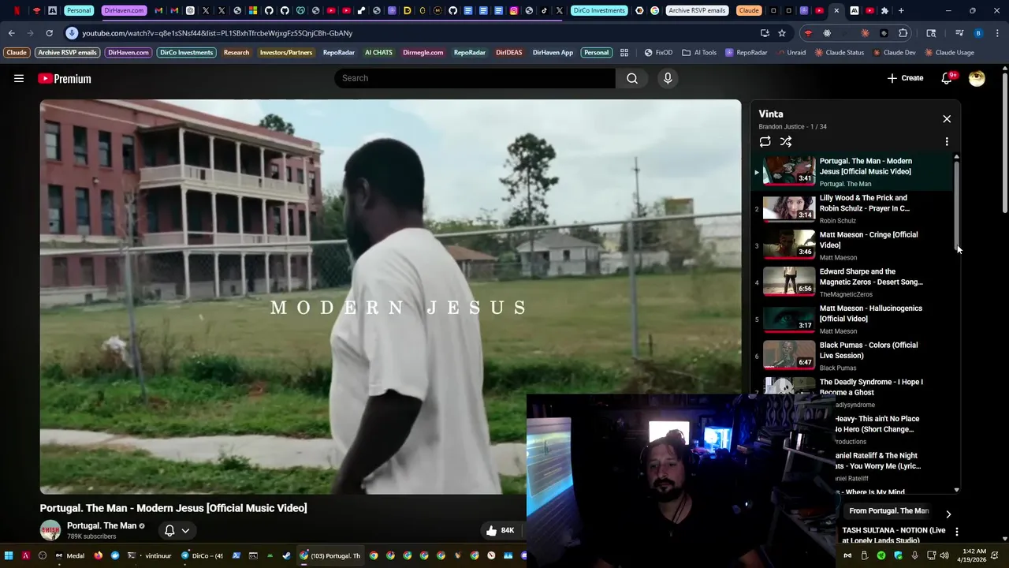Open YouTube notifications bell

click(948, 78)
